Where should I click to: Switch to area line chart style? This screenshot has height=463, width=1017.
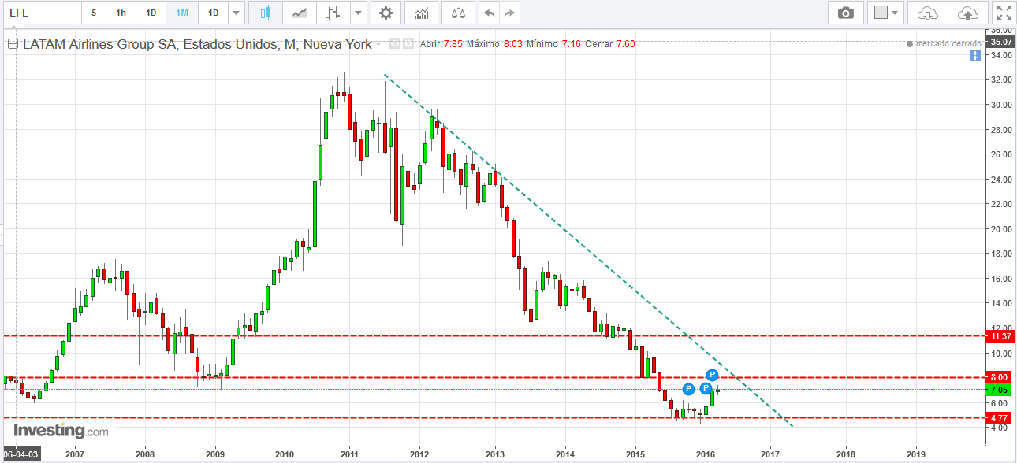coord(300,13)
